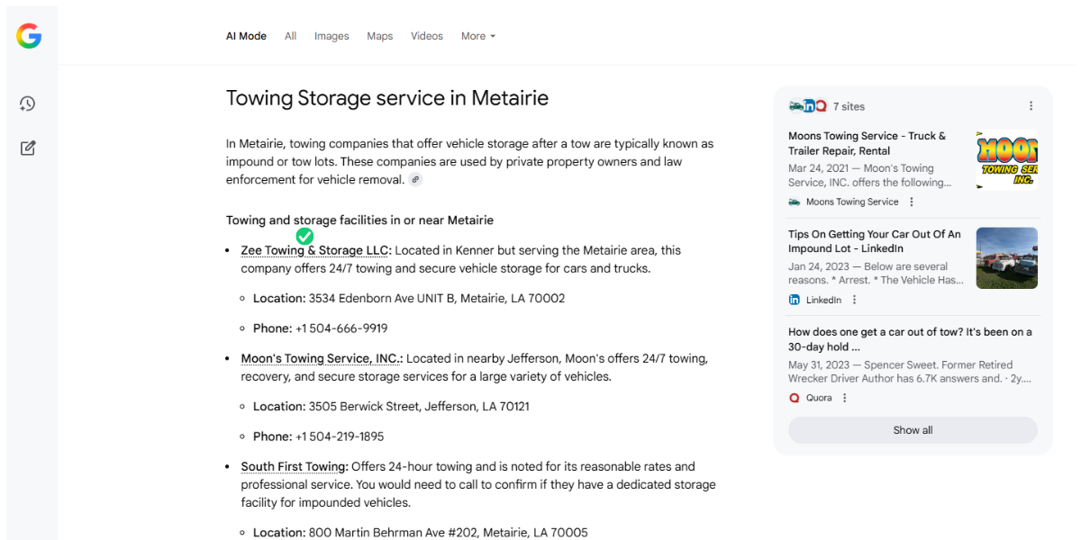This screenshot has width=1081, height=540.
Task: Click the impound lot article thumbnail
Action: coord(1006,258)
